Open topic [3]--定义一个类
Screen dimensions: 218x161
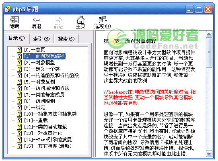(42, 69)
